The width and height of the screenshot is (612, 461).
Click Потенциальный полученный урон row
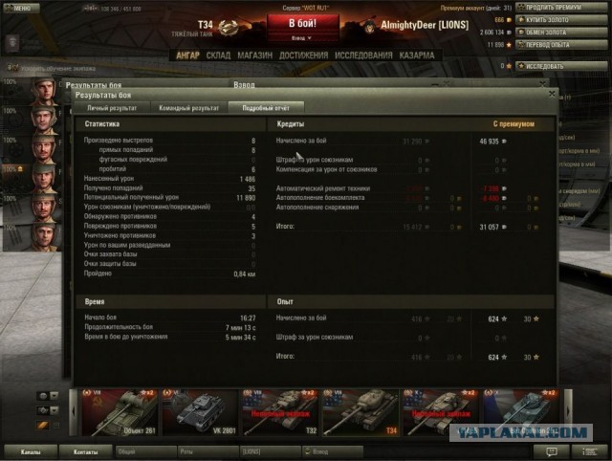click(170, 198)
